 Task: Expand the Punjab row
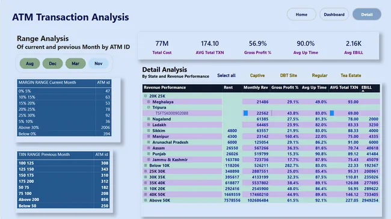coord(149,153)
